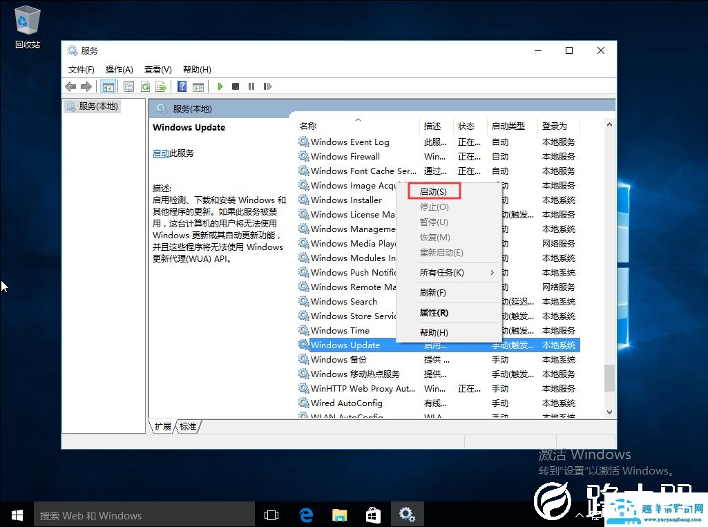The width and height of the screenshot is (708, 527).
Task: Toggle the show/hide action pane icon
Action: 198,86
